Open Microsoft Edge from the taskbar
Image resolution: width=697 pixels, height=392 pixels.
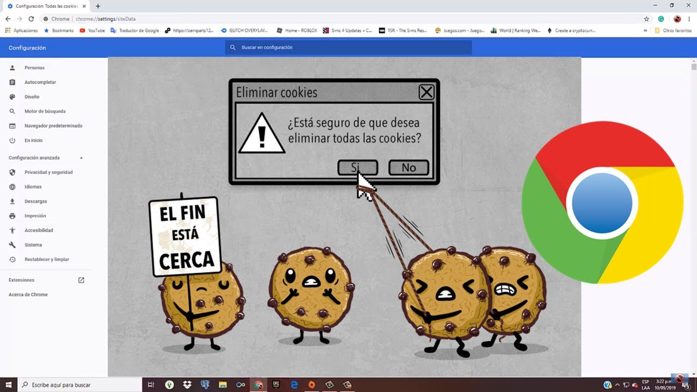pyautogui.click(x=294, y=385)
